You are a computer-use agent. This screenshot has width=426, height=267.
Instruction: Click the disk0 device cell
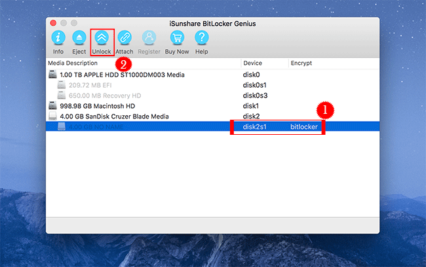[x=251, y=75]
